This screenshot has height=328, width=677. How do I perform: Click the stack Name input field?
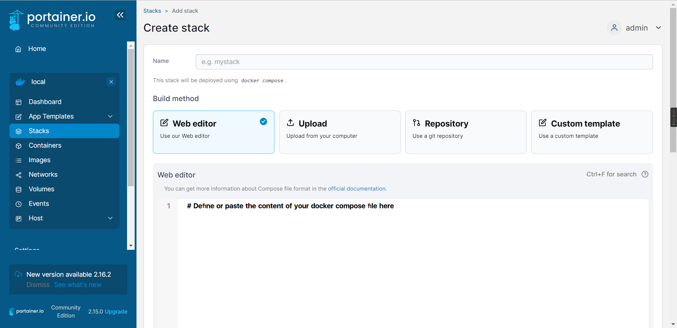(424, 62)
